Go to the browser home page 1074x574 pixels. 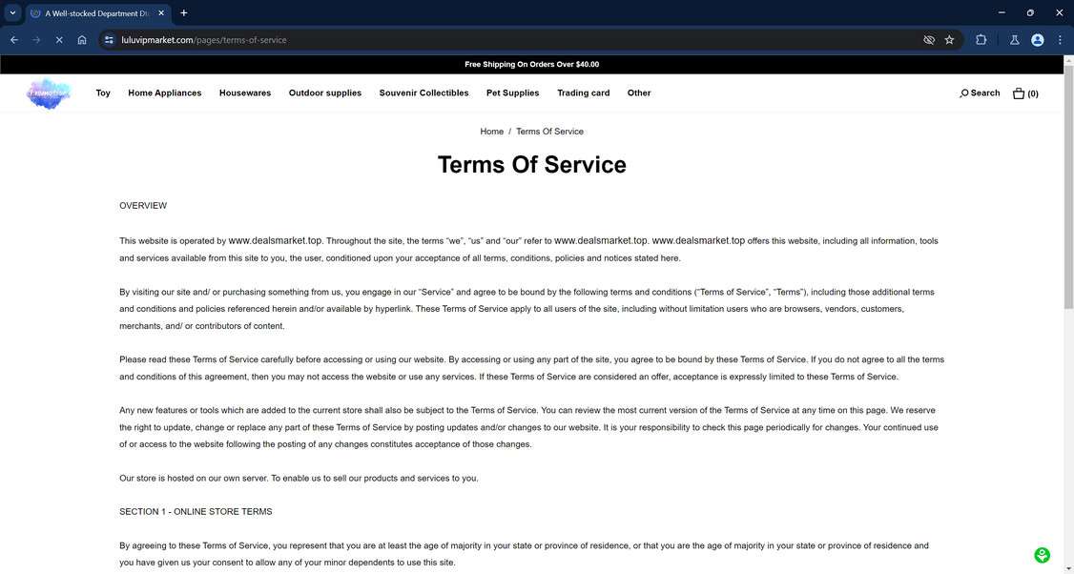(x=81, y=40)
